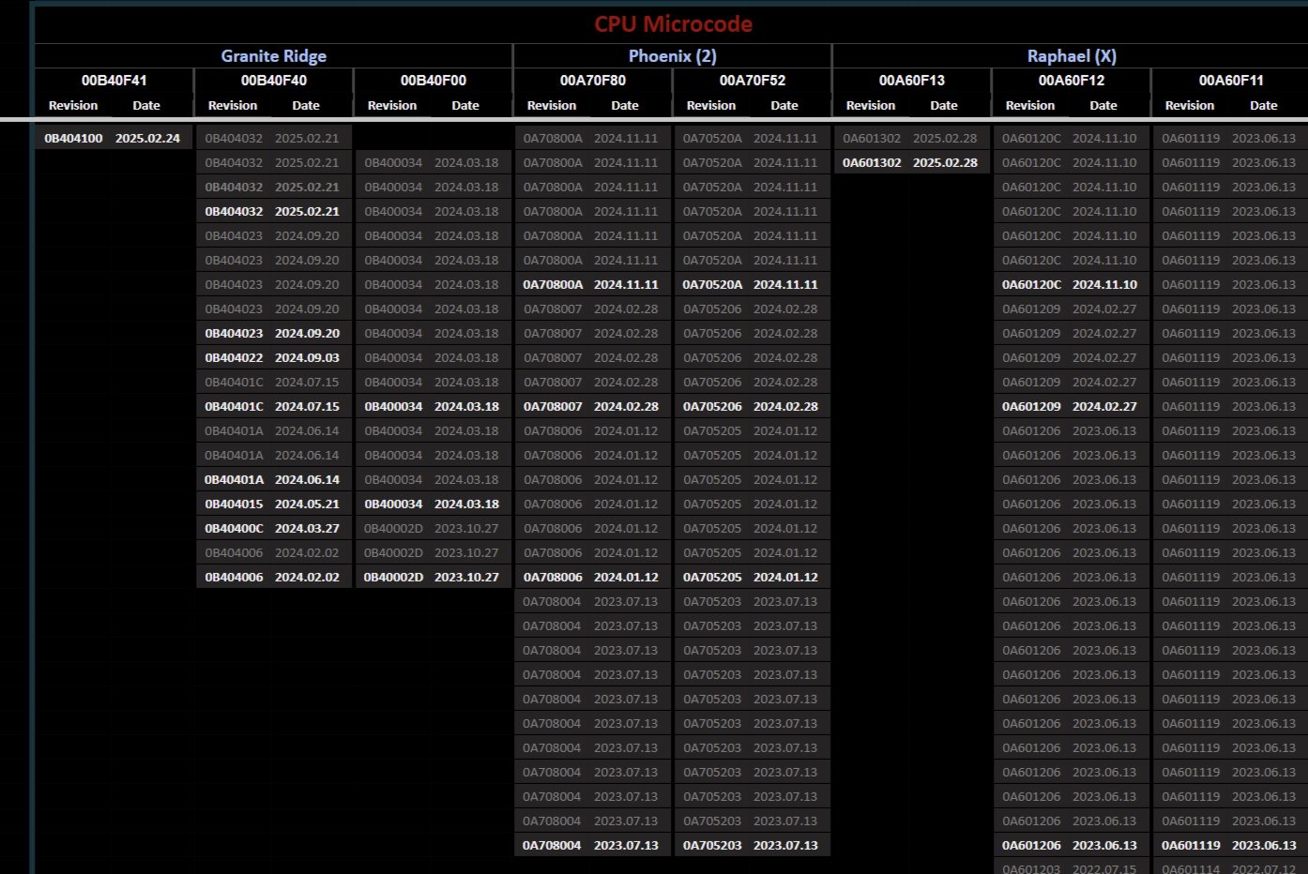
Task: Select the bold 0B404006 revision cell
Action: [x=234, y=577]
